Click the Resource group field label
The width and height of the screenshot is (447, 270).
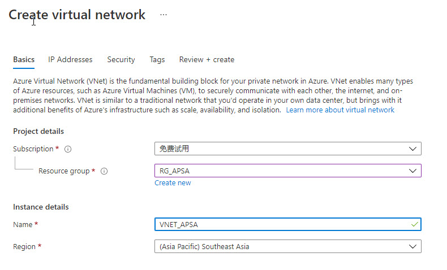tap(64, 171)
